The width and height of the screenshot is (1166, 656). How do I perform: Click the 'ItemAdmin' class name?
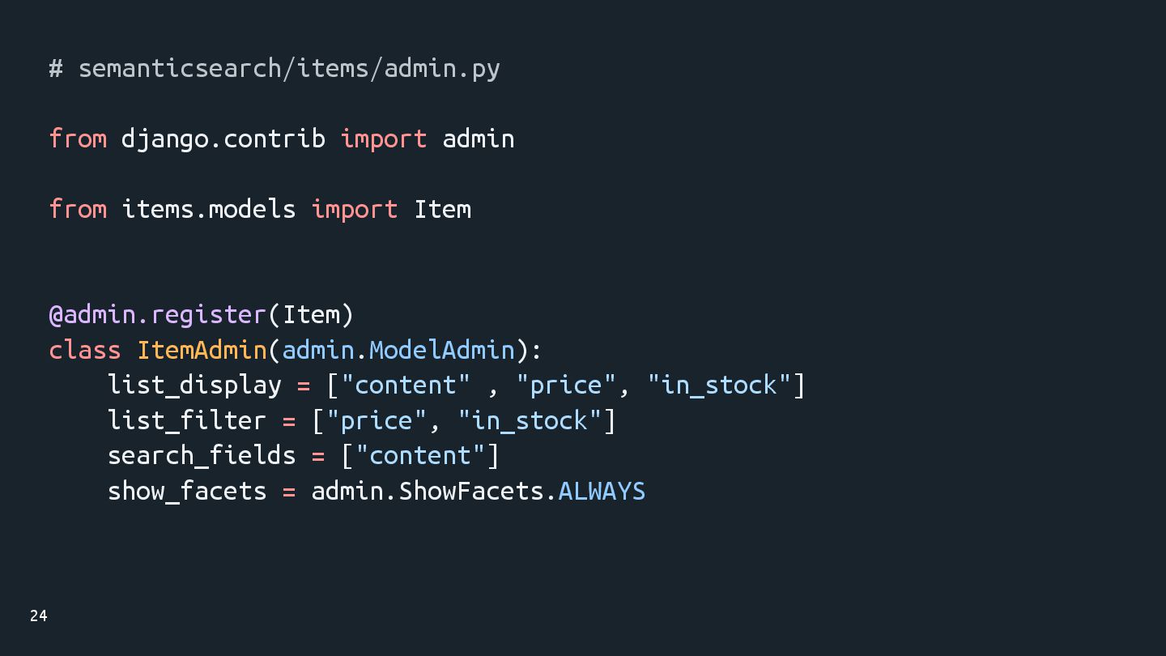click(x=202, y=350)
